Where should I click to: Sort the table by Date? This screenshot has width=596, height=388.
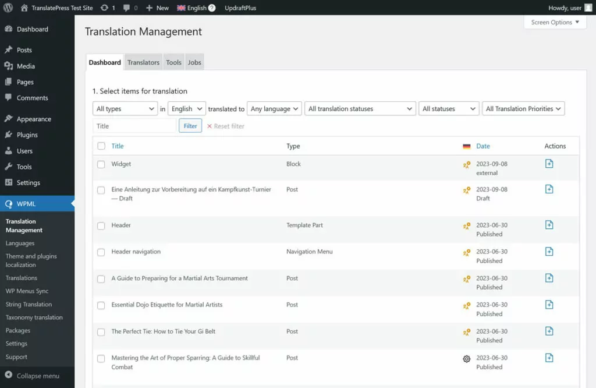pyautogui.click(x=483, y=146)
